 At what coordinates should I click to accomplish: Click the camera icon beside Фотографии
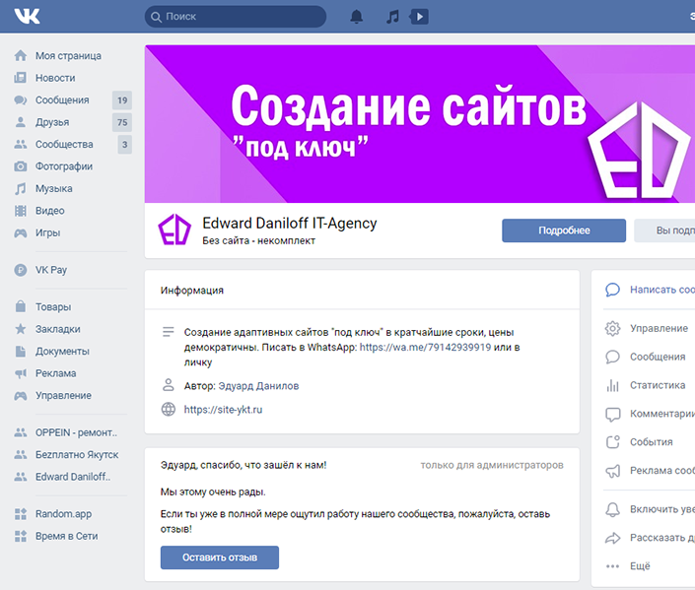21,166
